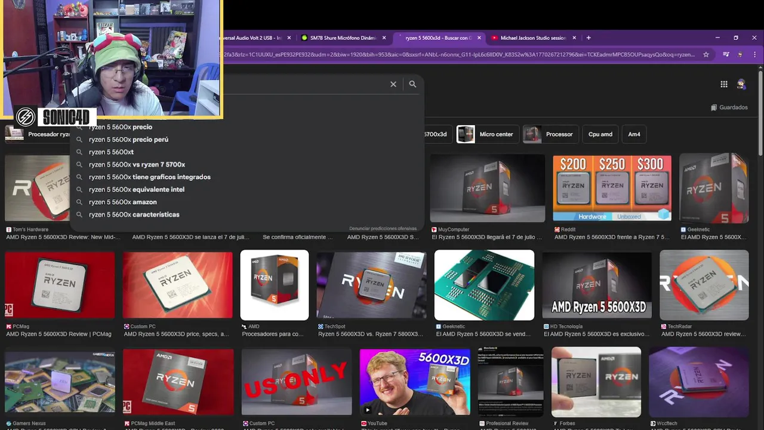The height and width of the screenshot is (430, 764).
Task: Click 'El AMD Ryzen 5 5600X3D llegará' title
Action: [x=487, y=237]
